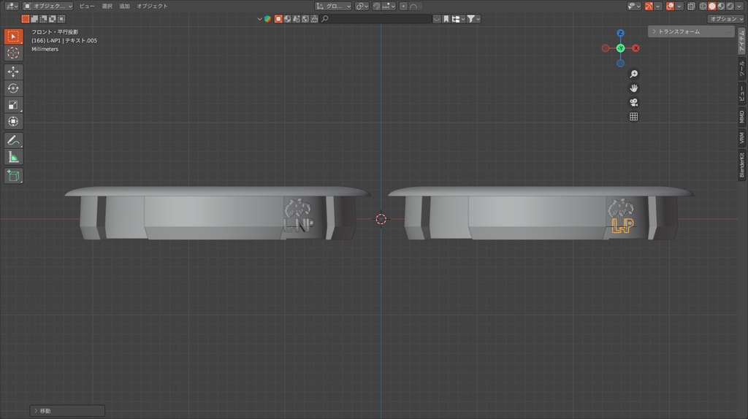Screen dimensions: 748x419
Task: Open the filter funnel dropdown
Action: point(473,19)
